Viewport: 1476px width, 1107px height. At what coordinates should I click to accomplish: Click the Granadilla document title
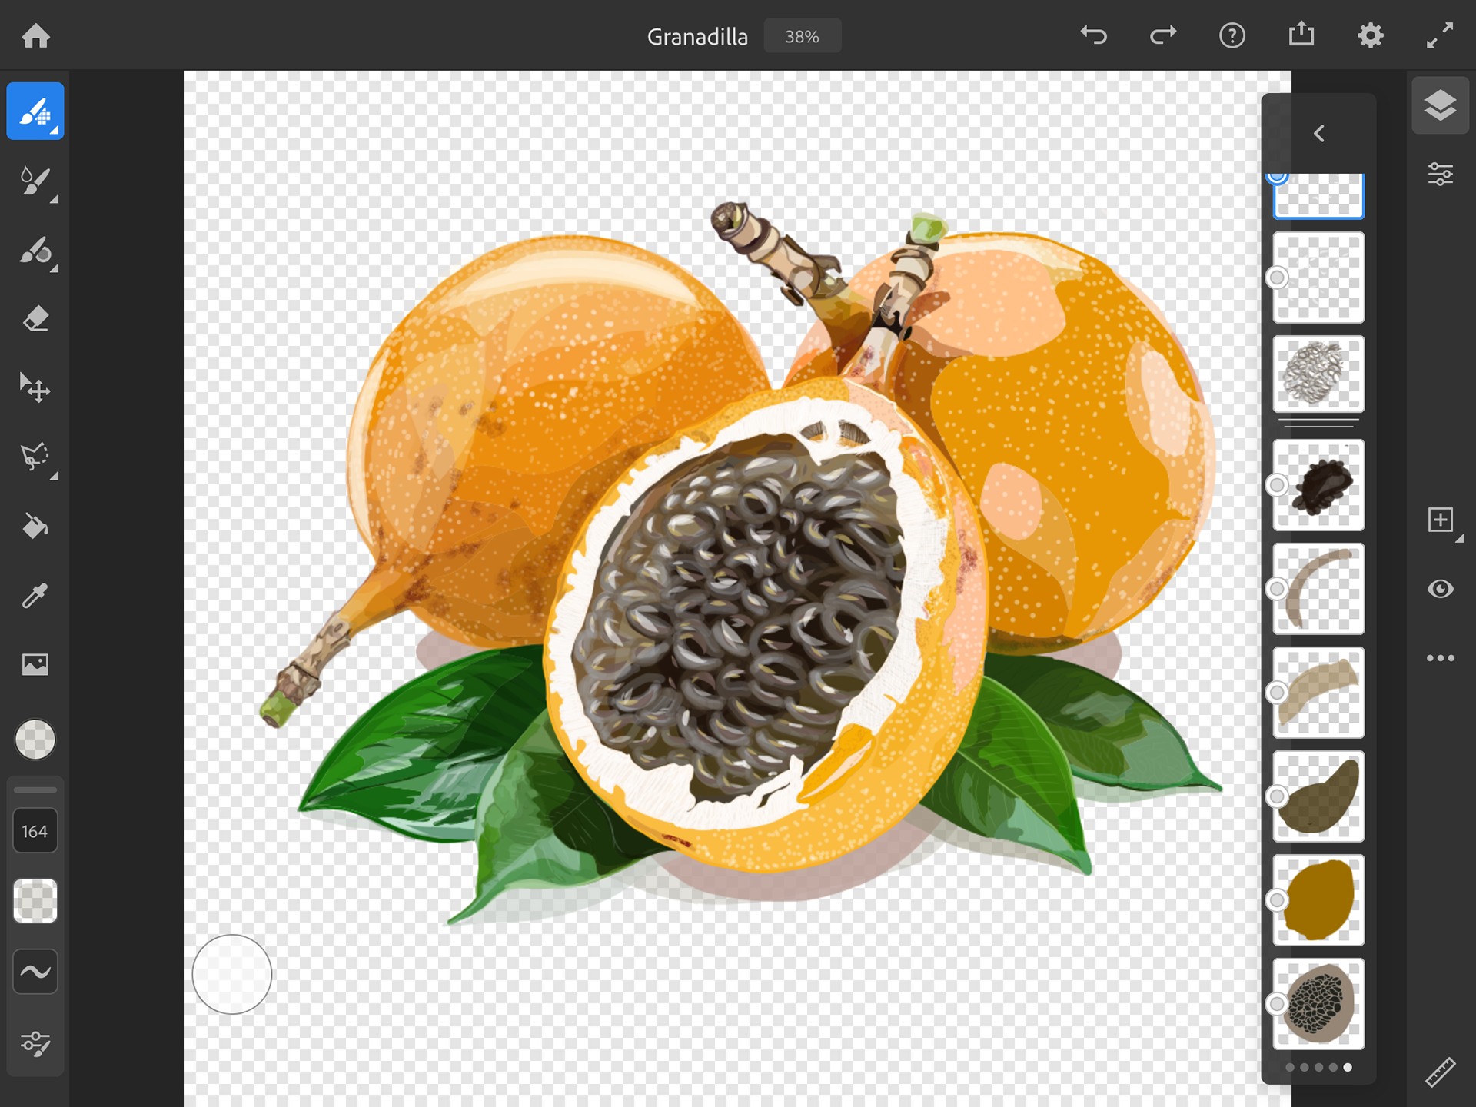point(696,36)
